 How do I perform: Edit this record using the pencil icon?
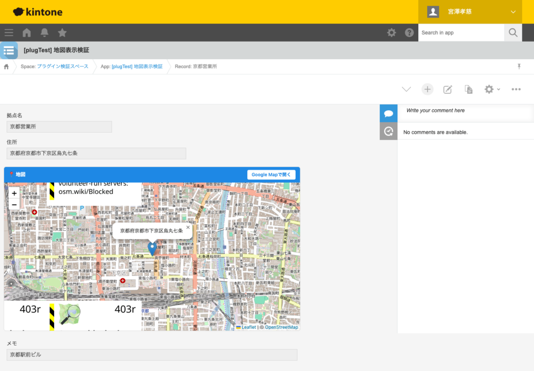coord(447,89)
